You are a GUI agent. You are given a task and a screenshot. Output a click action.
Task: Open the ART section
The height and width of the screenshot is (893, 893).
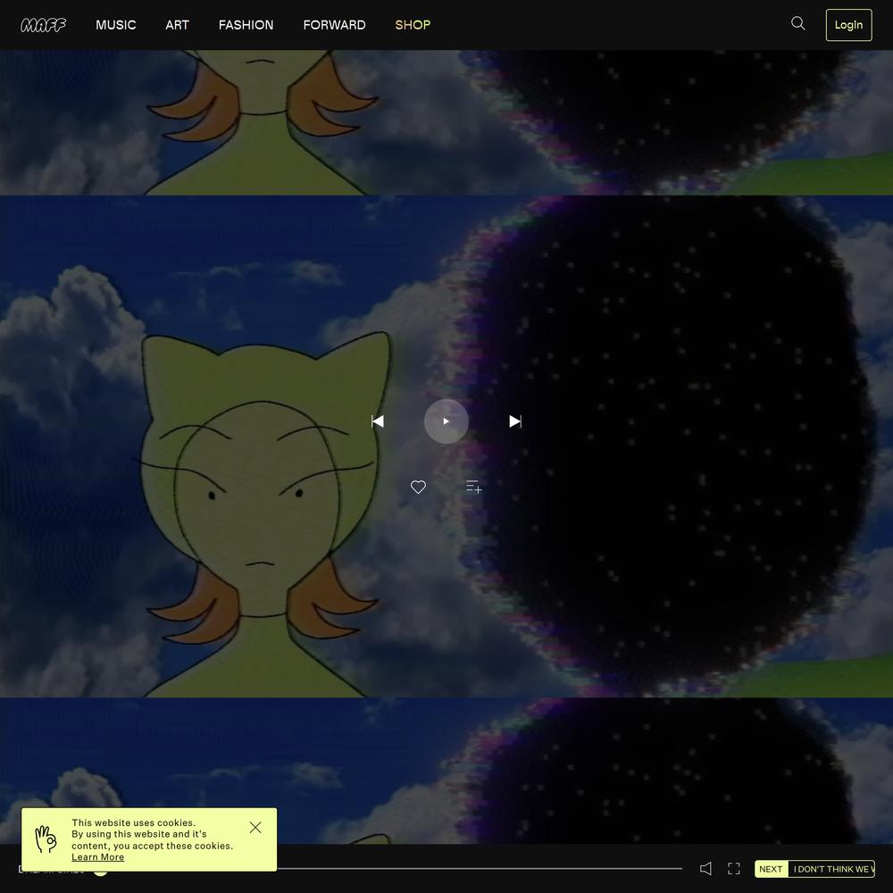(177, 25)
